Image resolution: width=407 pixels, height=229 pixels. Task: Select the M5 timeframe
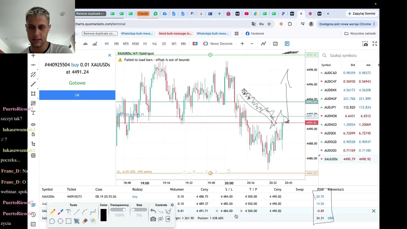coord(116,44)
